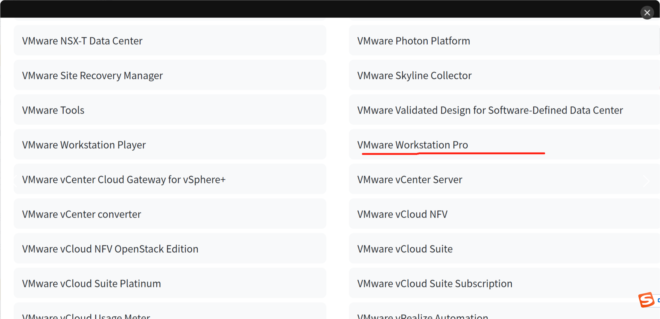Select VMware vCloud Suite
Screen dimensions: 660x319
(405, 248)
